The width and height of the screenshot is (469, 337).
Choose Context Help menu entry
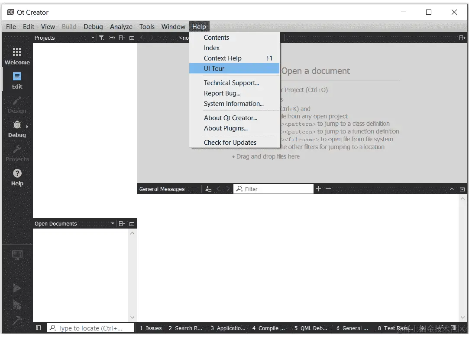click(234, 58)
